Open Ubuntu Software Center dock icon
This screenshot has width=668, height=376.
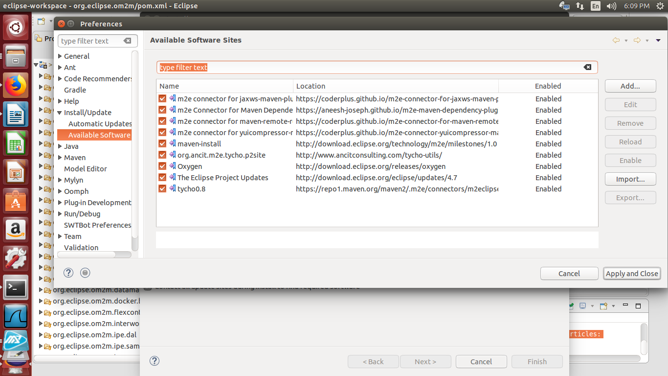coord(16,201)
